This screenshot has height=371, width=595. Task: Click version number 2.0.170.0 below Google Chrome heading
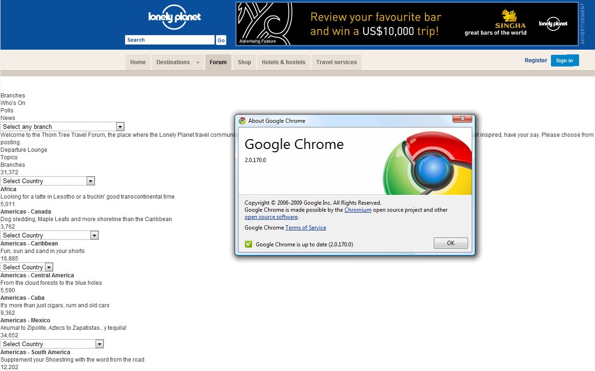click(255, 160)
